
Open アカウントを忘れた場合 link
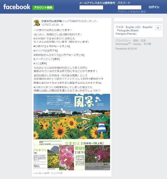pos(132,12)
